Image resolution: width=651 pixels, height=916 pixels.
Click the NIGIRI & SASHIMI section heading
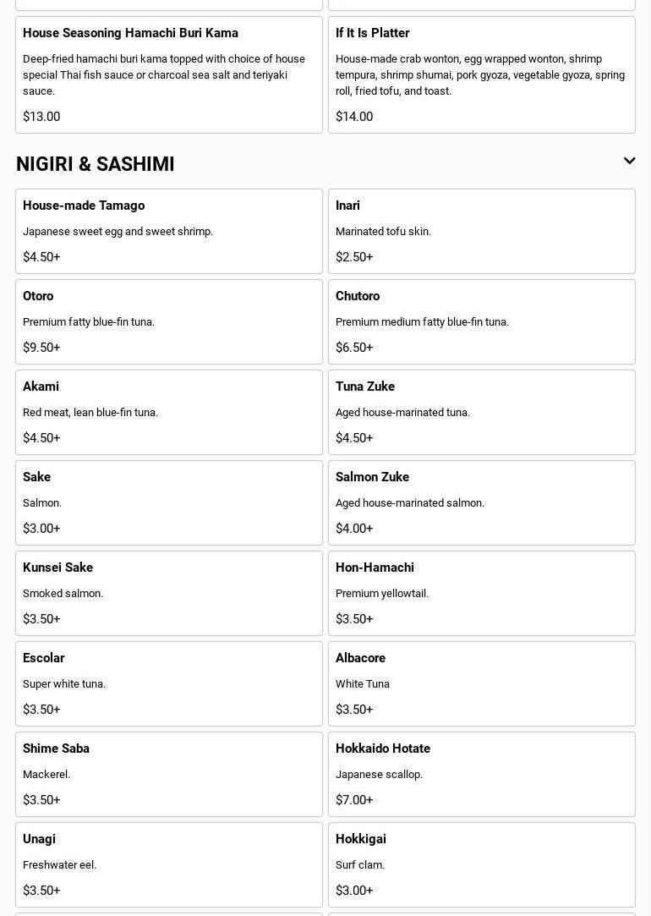[96, 164]
